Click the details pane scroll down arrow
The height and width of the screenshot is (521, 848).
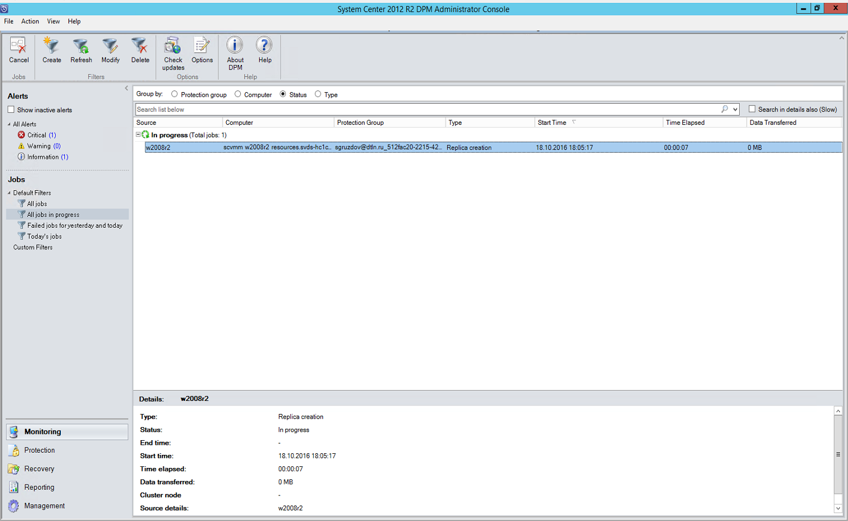[838, 508]
